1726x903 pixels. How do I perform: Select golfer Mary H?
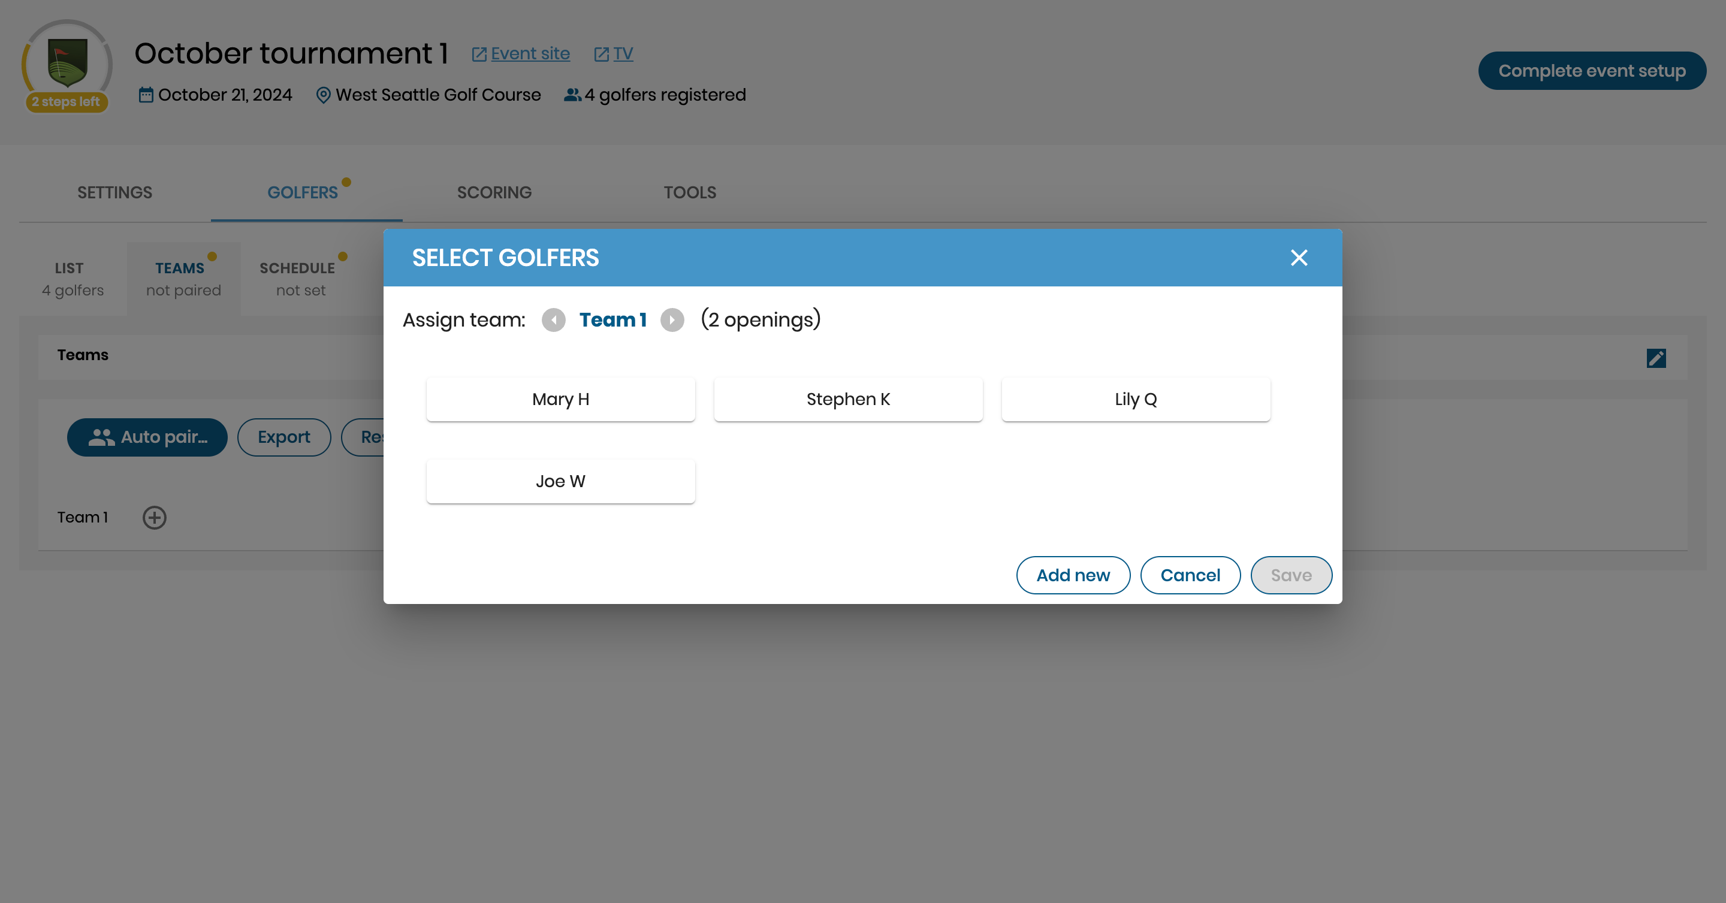pyautogui.click(x=560, y=399)
